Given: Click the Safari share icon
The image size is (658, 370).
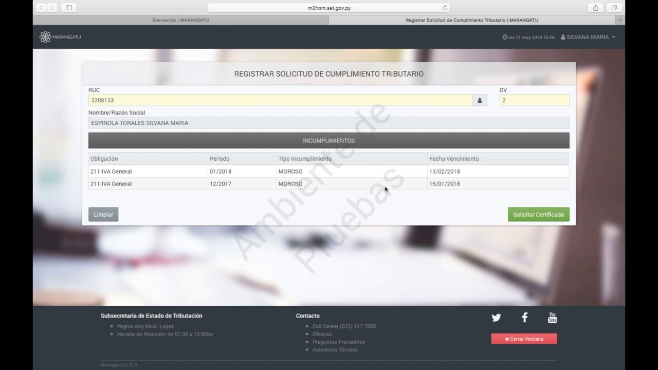Looking at the screenshot, I should [595, 8].
